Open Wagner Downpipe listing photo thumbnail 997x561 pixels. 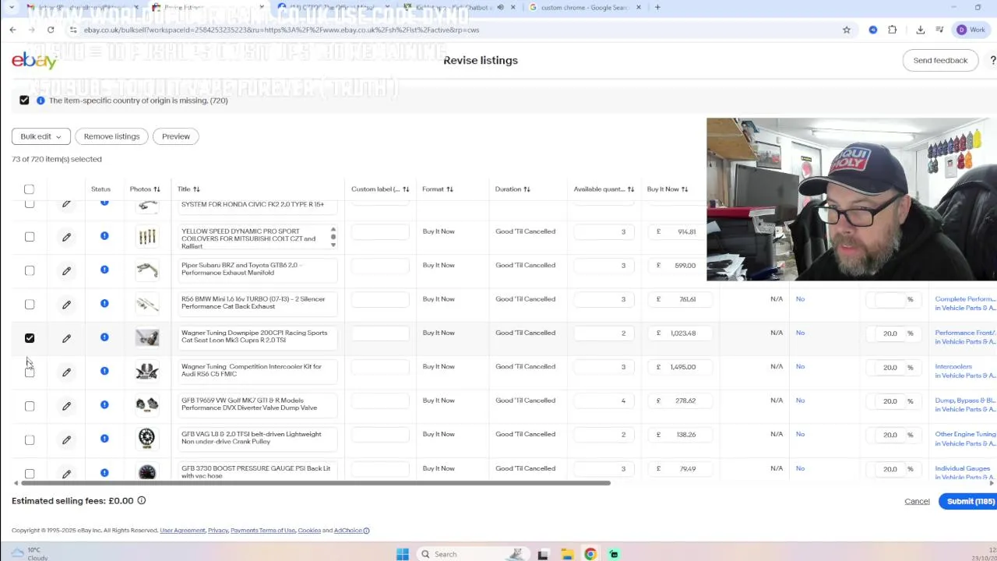tap(146, 337)
